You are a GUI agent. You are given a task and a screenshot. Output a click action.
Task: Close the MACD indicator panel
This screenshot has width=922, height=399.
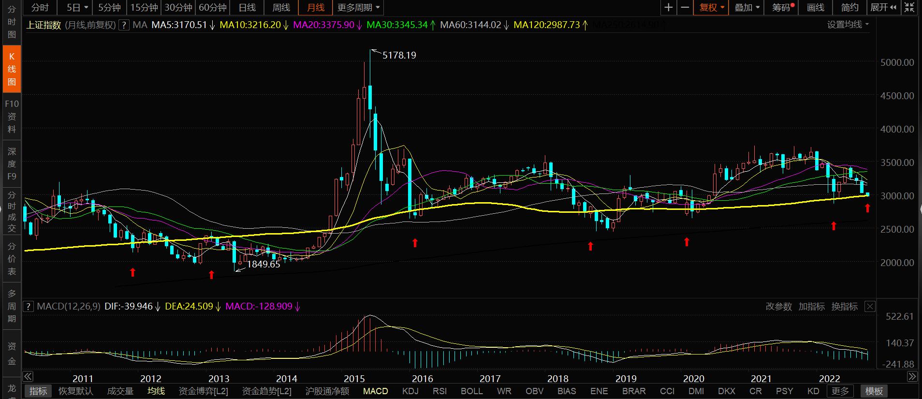coord(870,306)
